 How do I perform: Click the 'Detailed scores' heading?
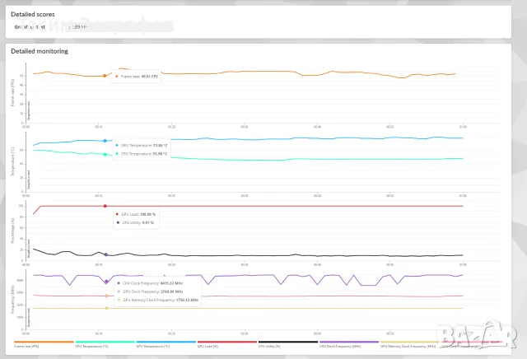click(x=33, y=15)
